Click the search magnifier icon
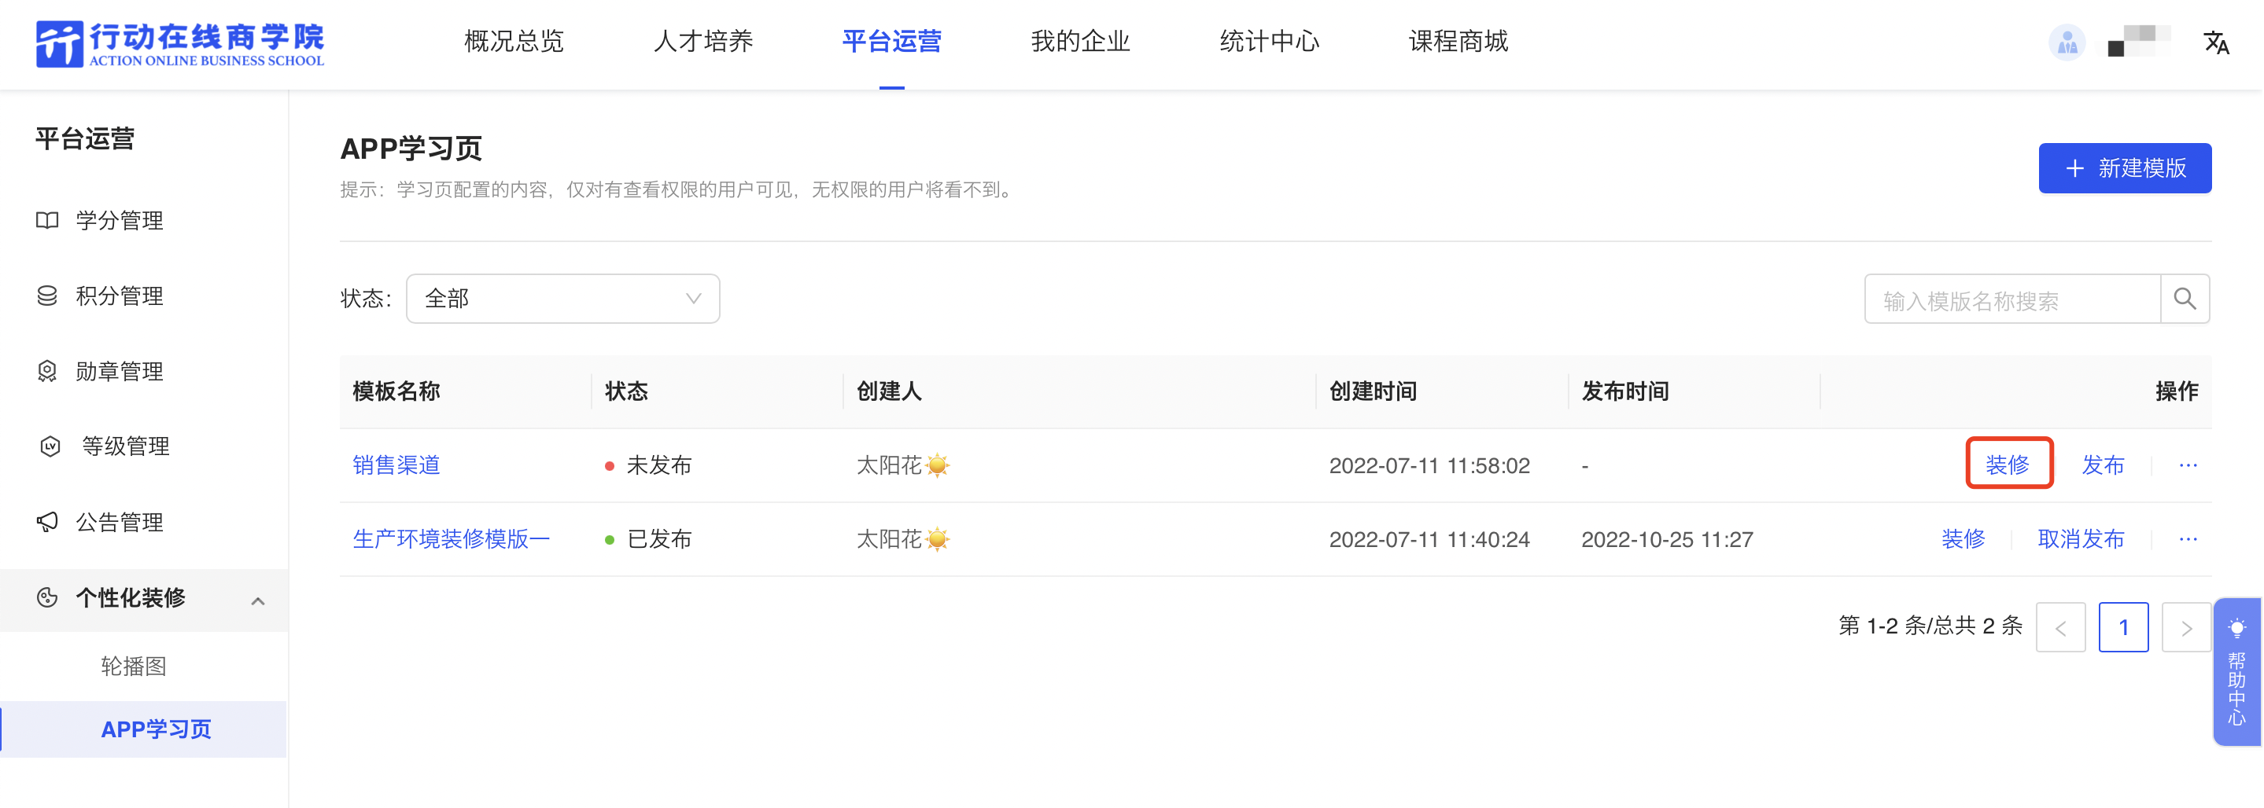The width and height of the screenshot is (2264, 808). click(2185, 299)
